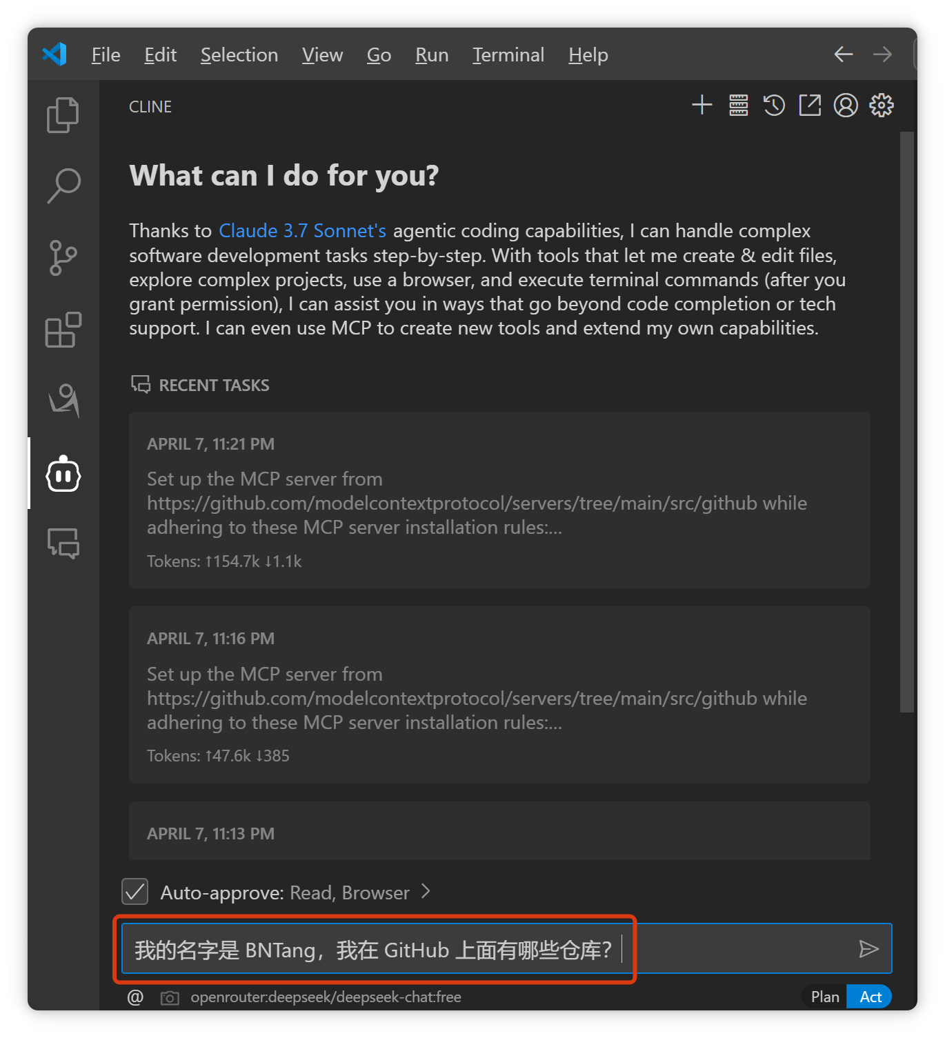Open the Extensions view
Screen dimensions: 945x1038
click(63, 330)
